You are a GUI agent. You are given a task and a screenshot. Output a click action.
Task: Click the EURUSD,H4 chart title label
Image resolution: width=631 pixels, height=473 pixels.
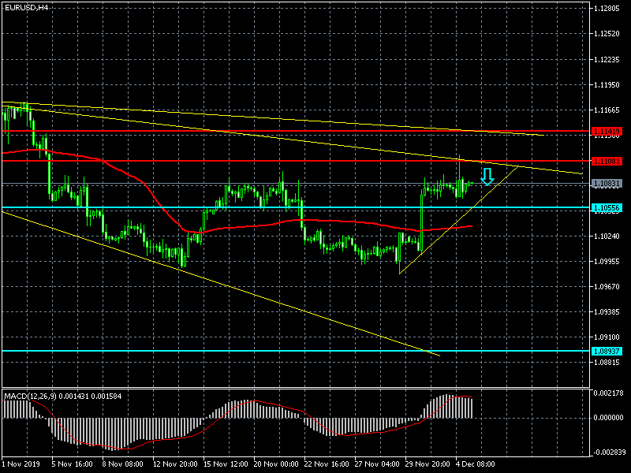click(26, 7)
